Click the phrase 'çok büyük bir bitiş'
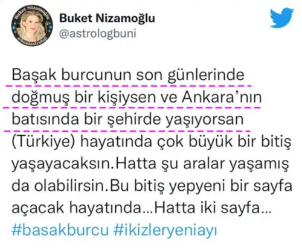302x248 pixels. tap(224, 142)
